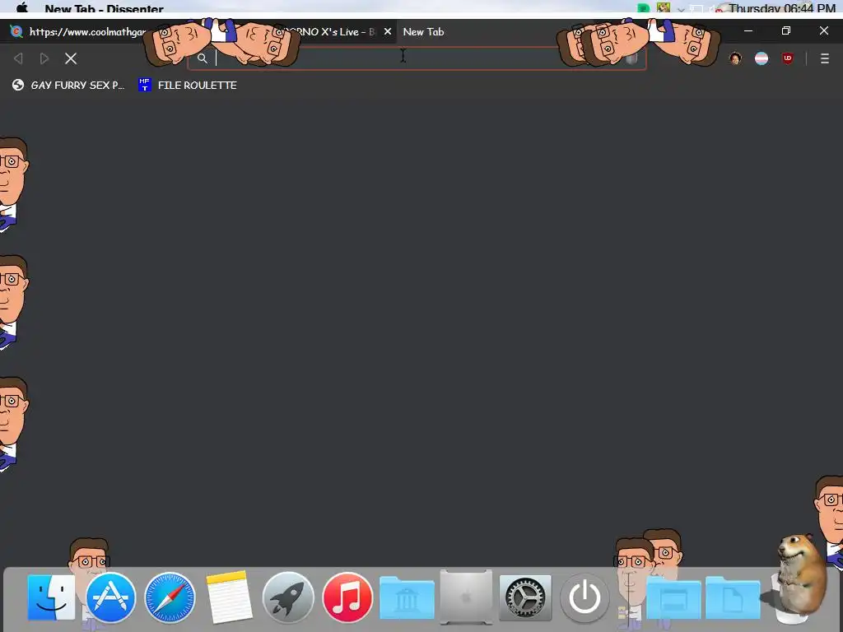Focus the browser address bar field
The height and width of the screenshot is (632, 843).
[417, 58]
